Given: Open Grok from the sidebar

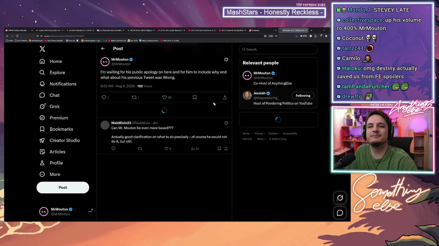Looking at the screenshot, I should click(49, 106).
